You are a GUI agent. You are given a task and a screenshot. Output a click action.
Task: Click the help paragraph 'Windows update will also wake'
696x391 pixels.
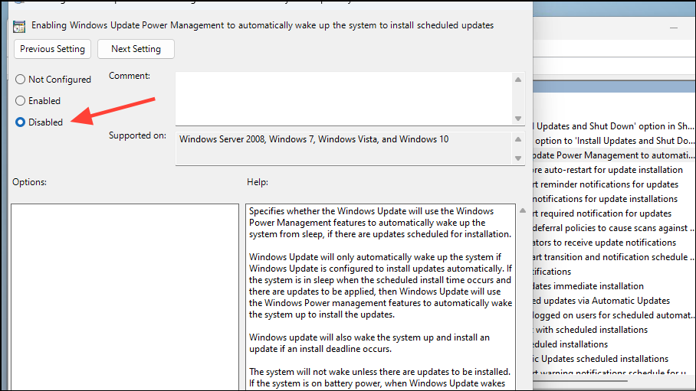369,343
